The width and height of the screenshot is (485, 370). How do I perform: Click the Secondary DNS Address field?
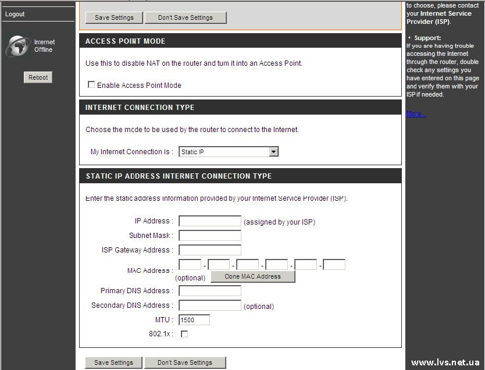[210, 305]
